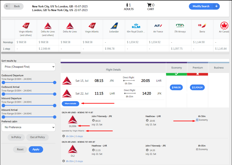Click Delta logo on Sat 22 Jul flight row
Viewport: 232px width, 165px height.
click(x=67, y=93)
